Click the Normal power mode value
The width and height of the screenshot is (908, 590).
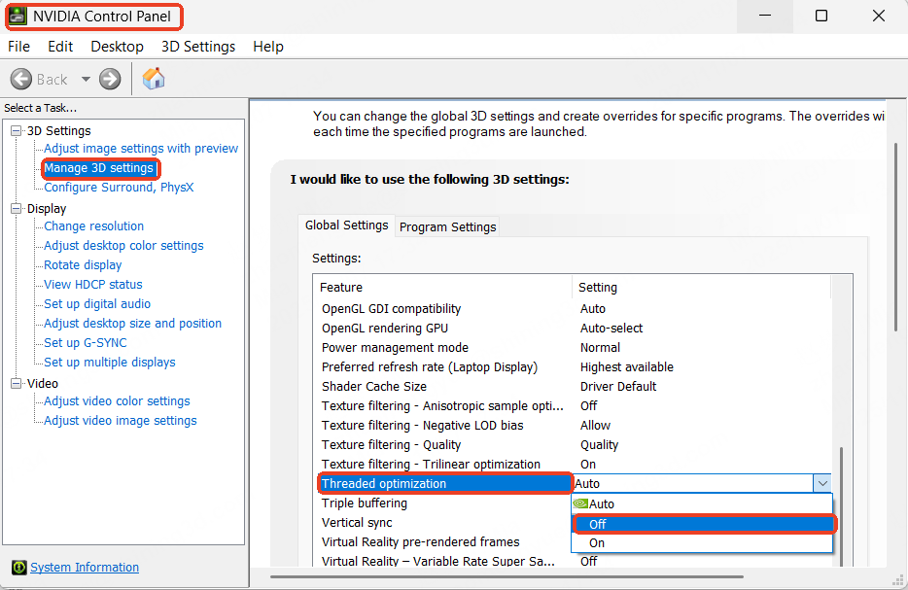point(600,347)
